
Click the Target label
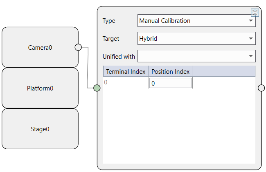click(111, 39)
